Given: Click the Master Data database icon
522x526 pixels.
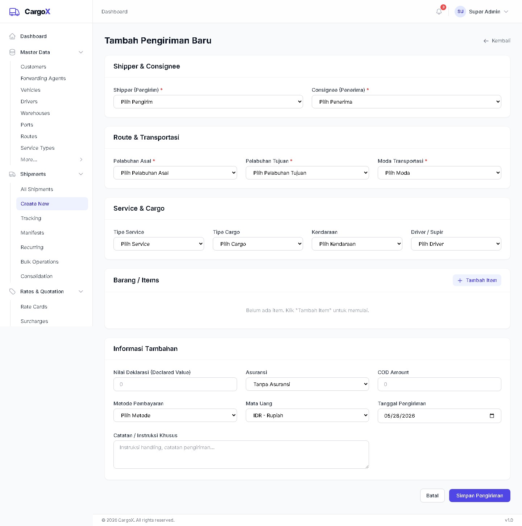Looking at the screenshot, I should pyautogui.click(x=12, y=52).
